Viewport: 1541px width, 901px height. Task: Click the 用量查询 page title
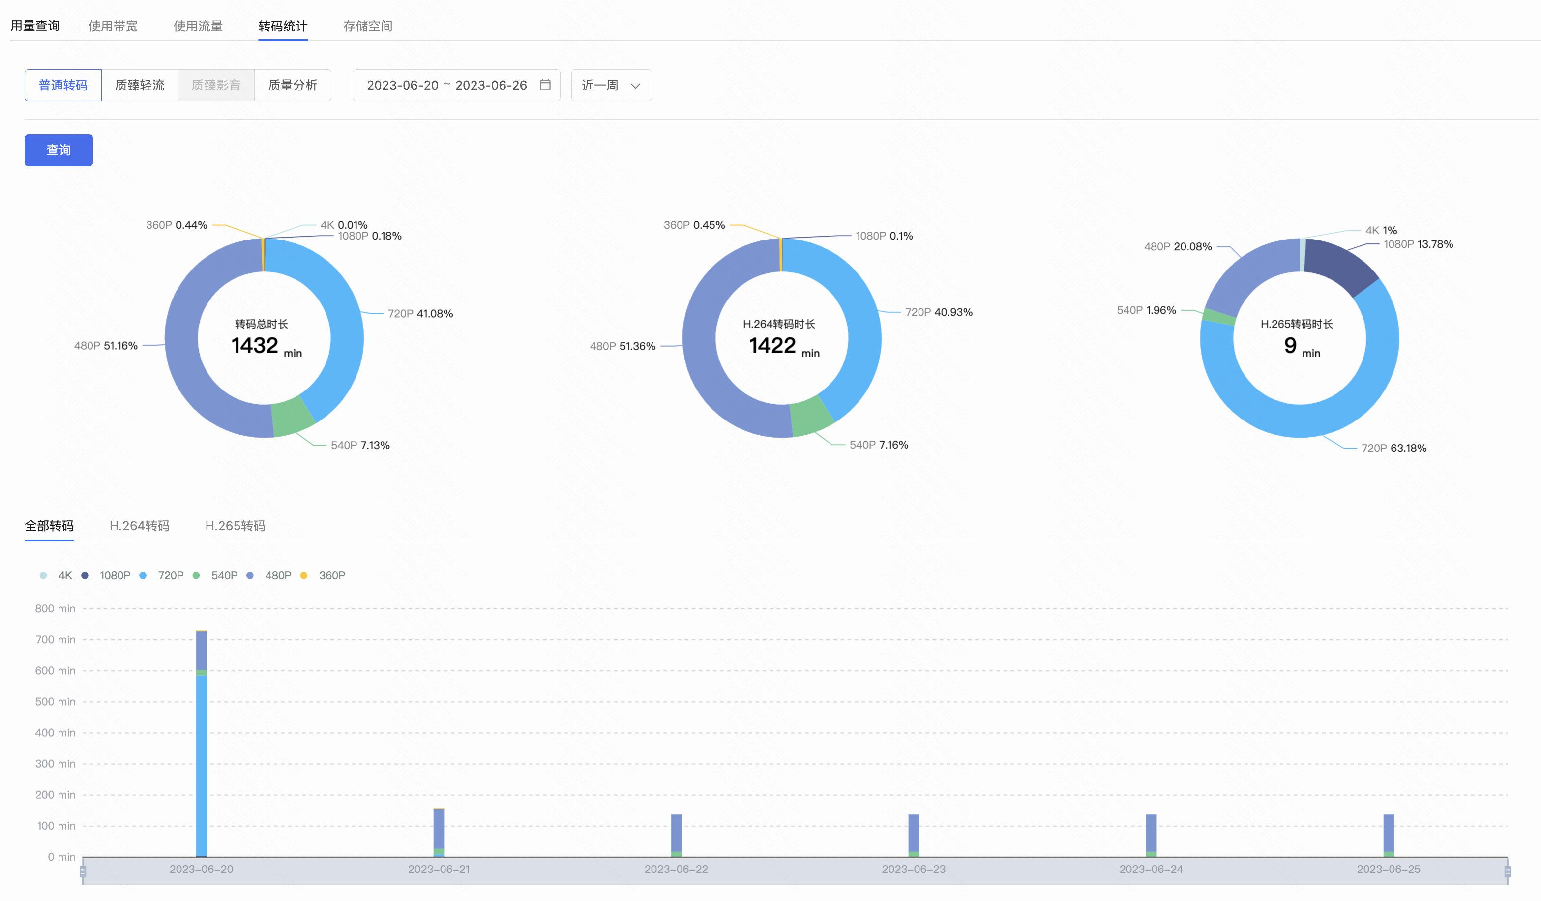pos(35,26)
